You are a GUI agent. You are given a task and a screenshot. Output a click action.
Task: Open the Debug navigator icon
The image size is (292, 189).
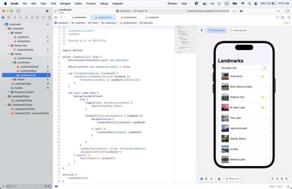38,17
